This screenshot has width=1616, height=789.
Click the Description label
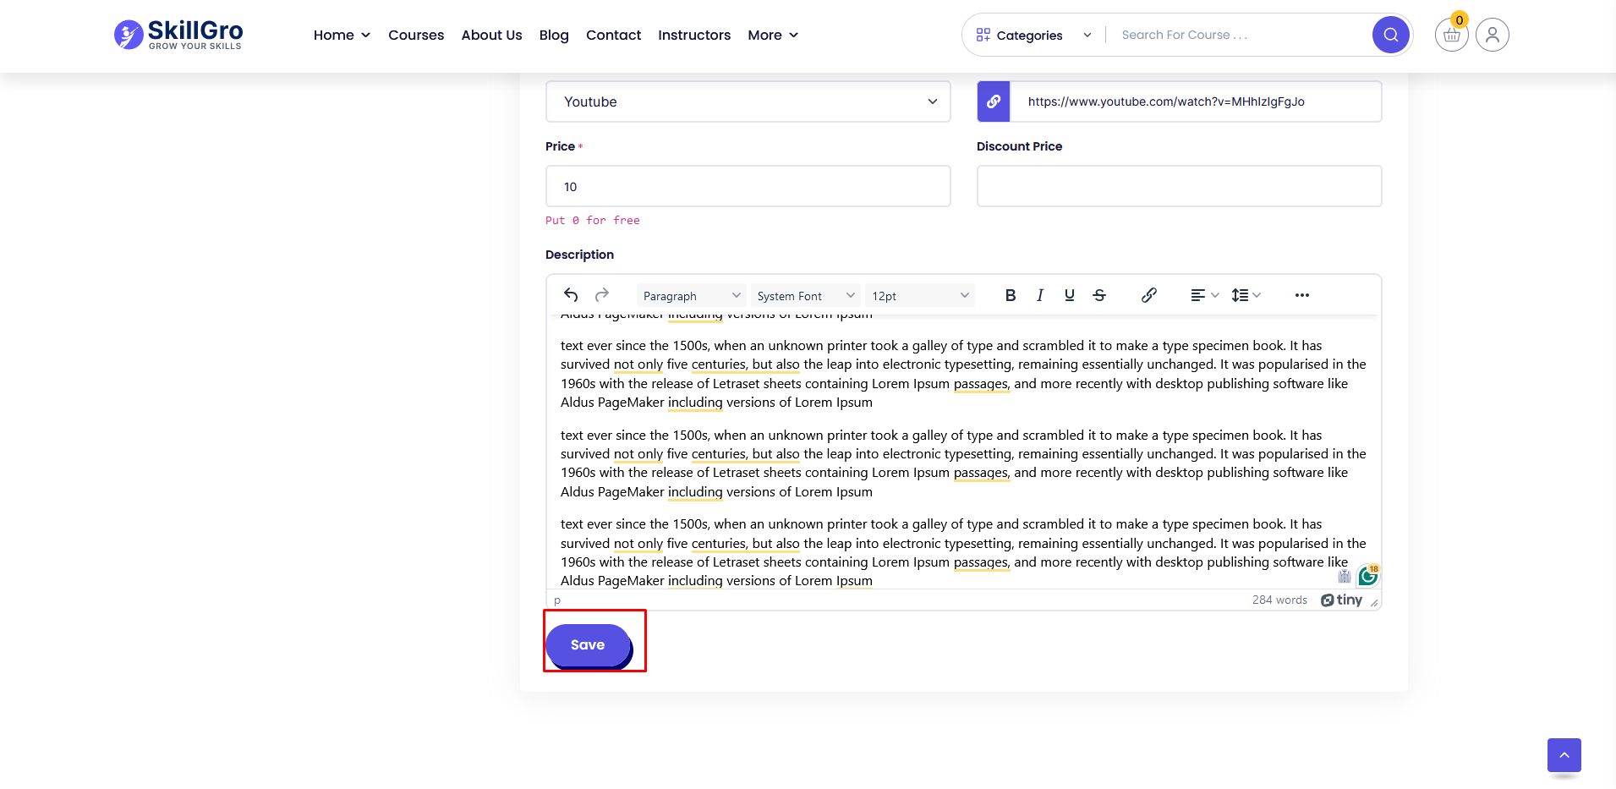[579, 255]
